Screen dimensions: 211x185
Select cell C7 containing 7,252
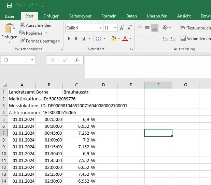tap(76, 133)
